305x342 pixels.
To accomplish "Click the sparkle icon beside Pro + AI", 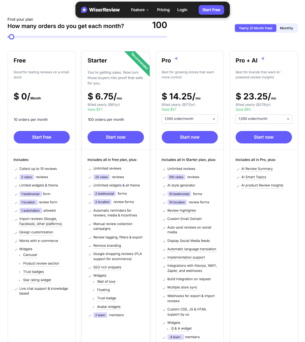I will [263, 58].
